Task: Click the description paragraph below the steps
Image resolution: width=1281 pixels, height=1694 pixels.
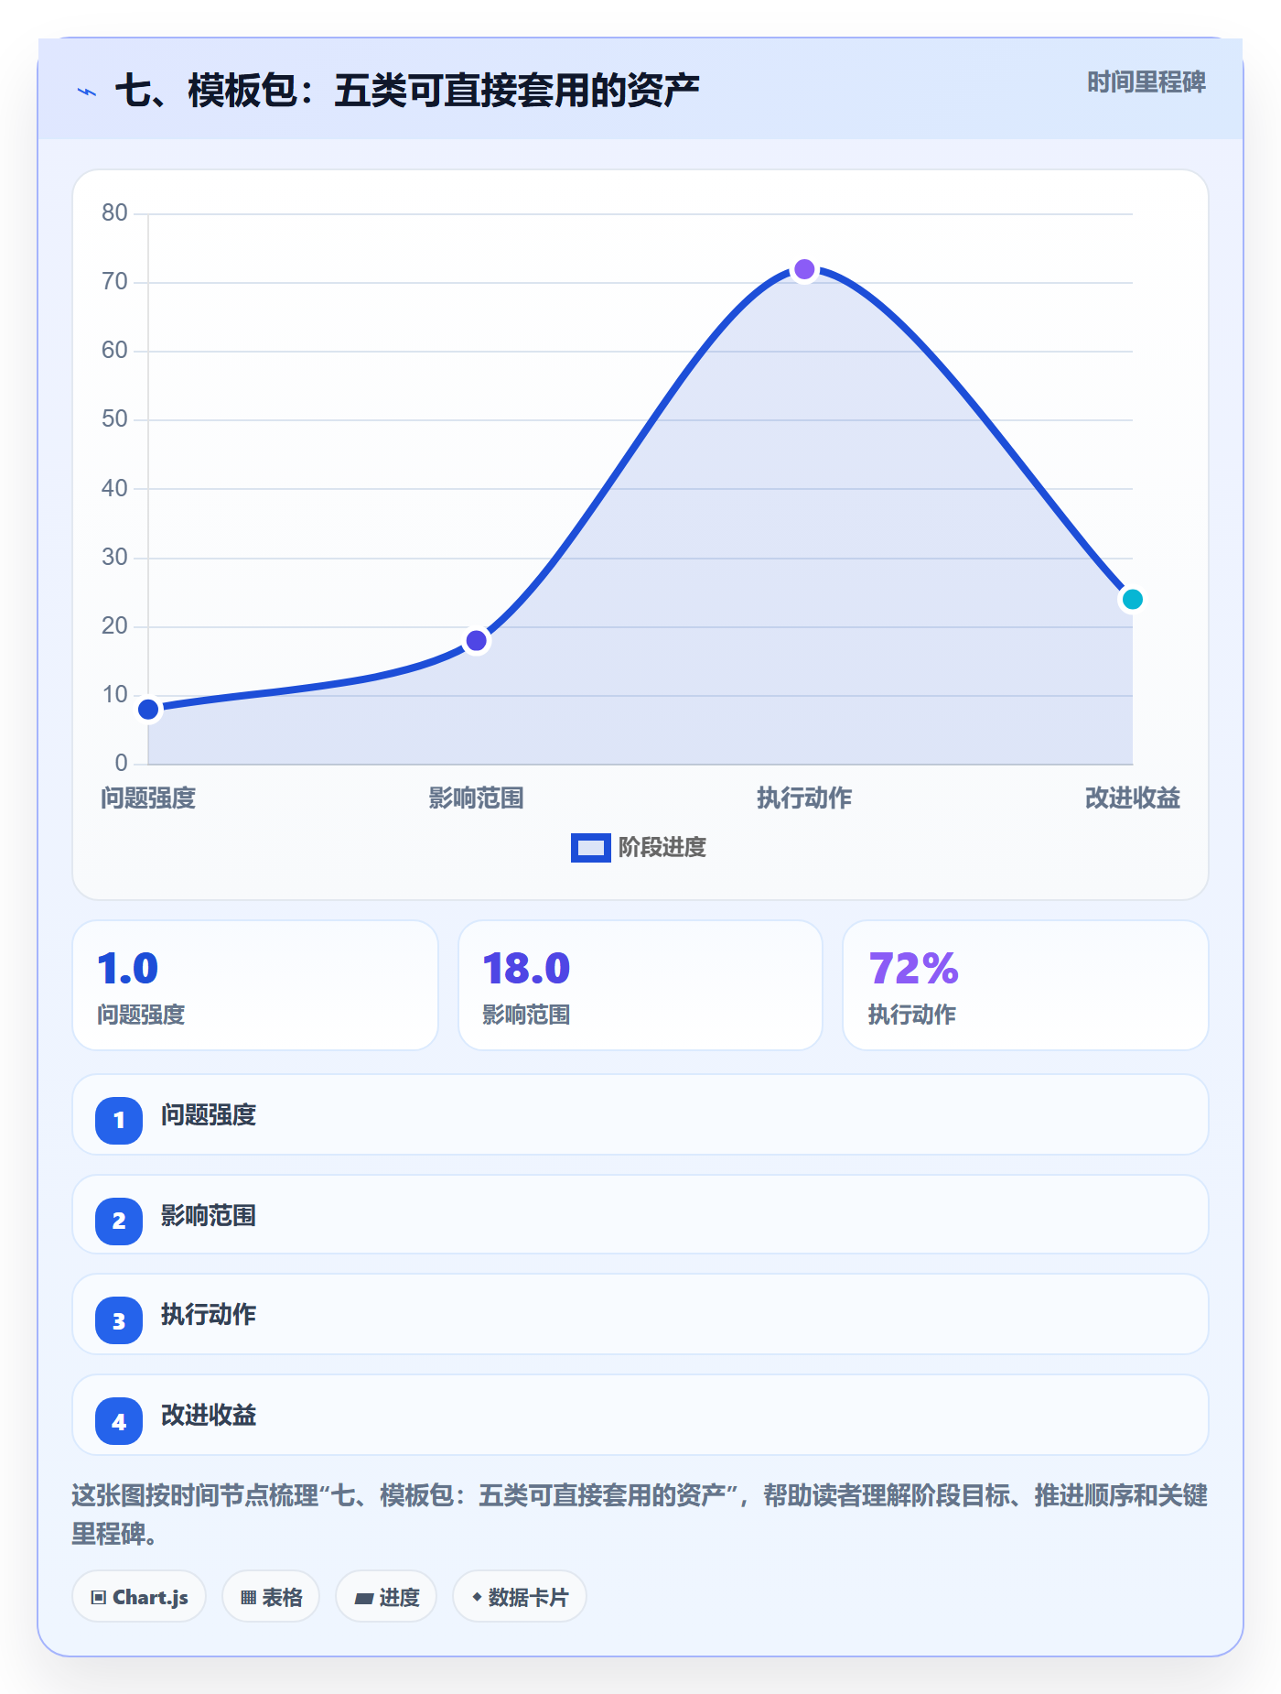Action: pyautogui.click(x=640, y=1515)
